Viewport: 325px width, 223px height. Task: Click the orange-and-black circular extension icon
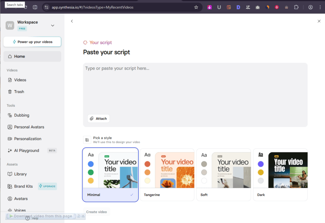(267, 7)
